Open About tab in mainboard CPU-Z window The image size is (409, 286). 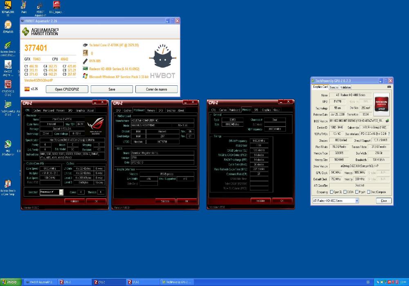[181, 110]
